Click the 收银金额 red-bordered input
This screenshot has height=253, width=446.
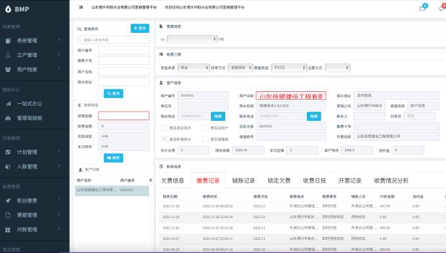(123, 116)
